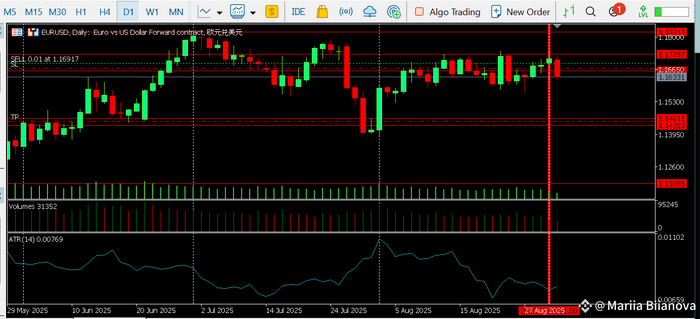Select the MN monthly timeframe
This screenshot has height=319, width=700.
pyautogui.click(x=176, y=12)
